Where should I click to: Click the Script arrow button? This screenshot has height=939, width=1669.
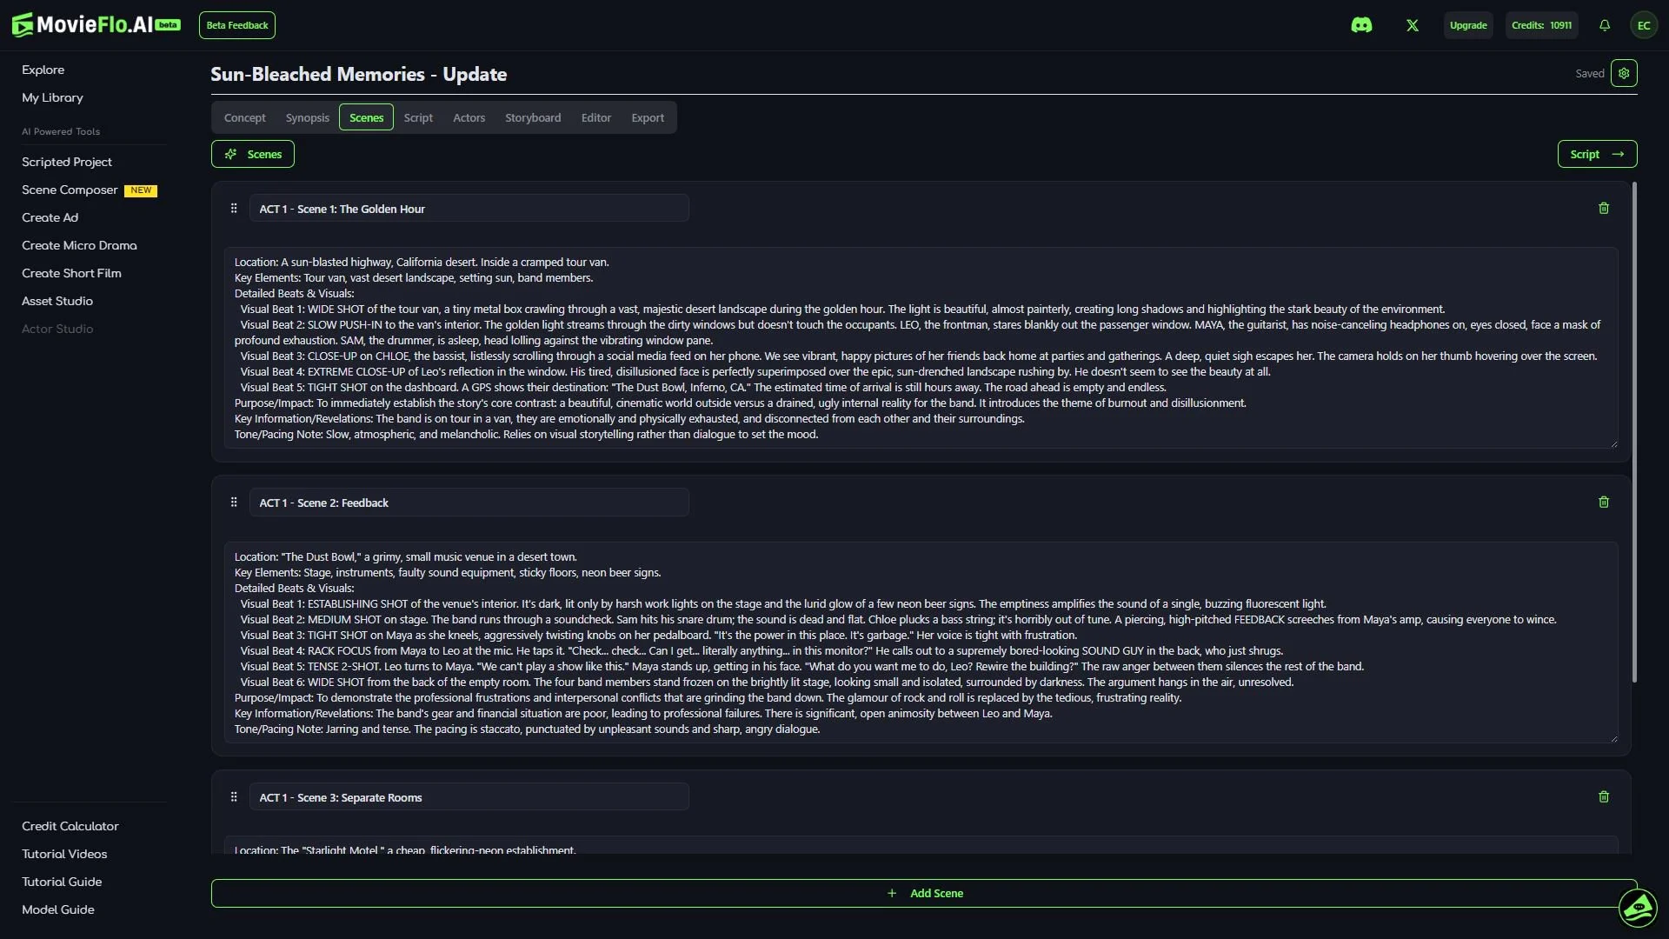click(x=1597, y=154)
